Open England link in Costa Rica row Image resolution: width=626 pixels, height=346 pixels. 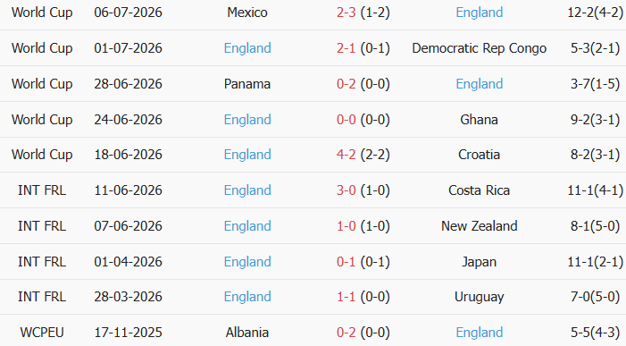(247, 190)
